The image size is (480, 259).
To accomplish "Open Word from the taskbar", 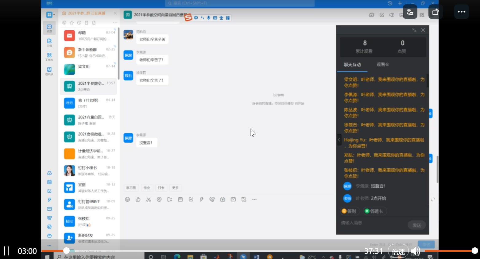I will (256, 257).
